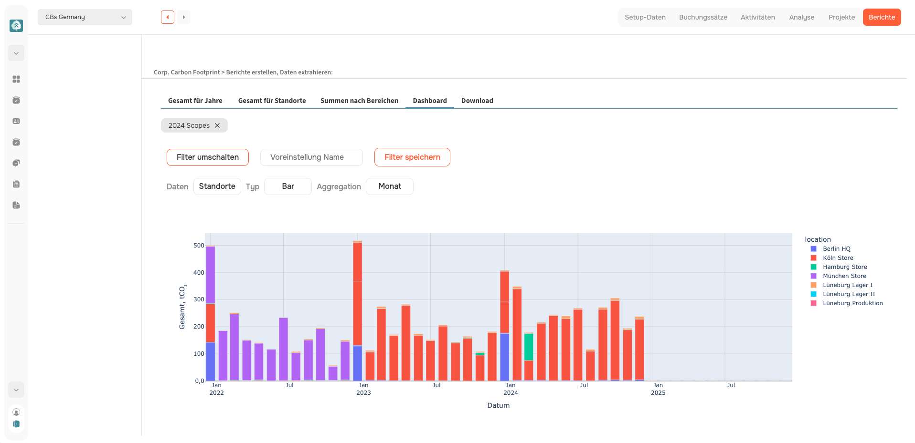Screen dimensions: 915x443
Task: Open the Aggregation Monat dropdown
Action: 390,186
